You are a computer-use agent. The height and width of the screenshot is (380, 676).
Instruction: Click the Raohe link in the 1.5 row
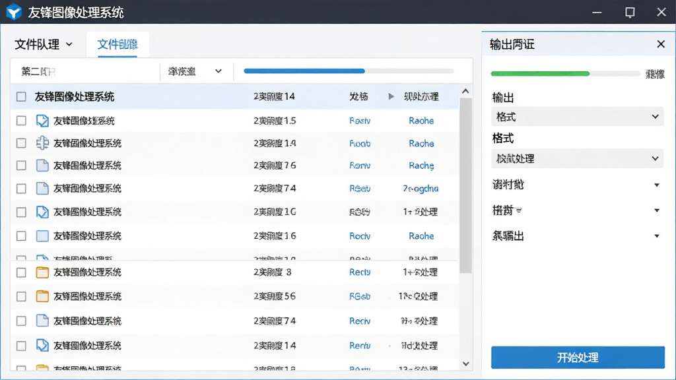[x=421, y=121]
